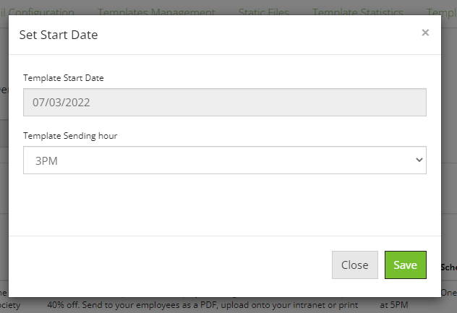457x313 pixels.
Task: Select the partially visible Configuration tab
Action: (37, 12)
